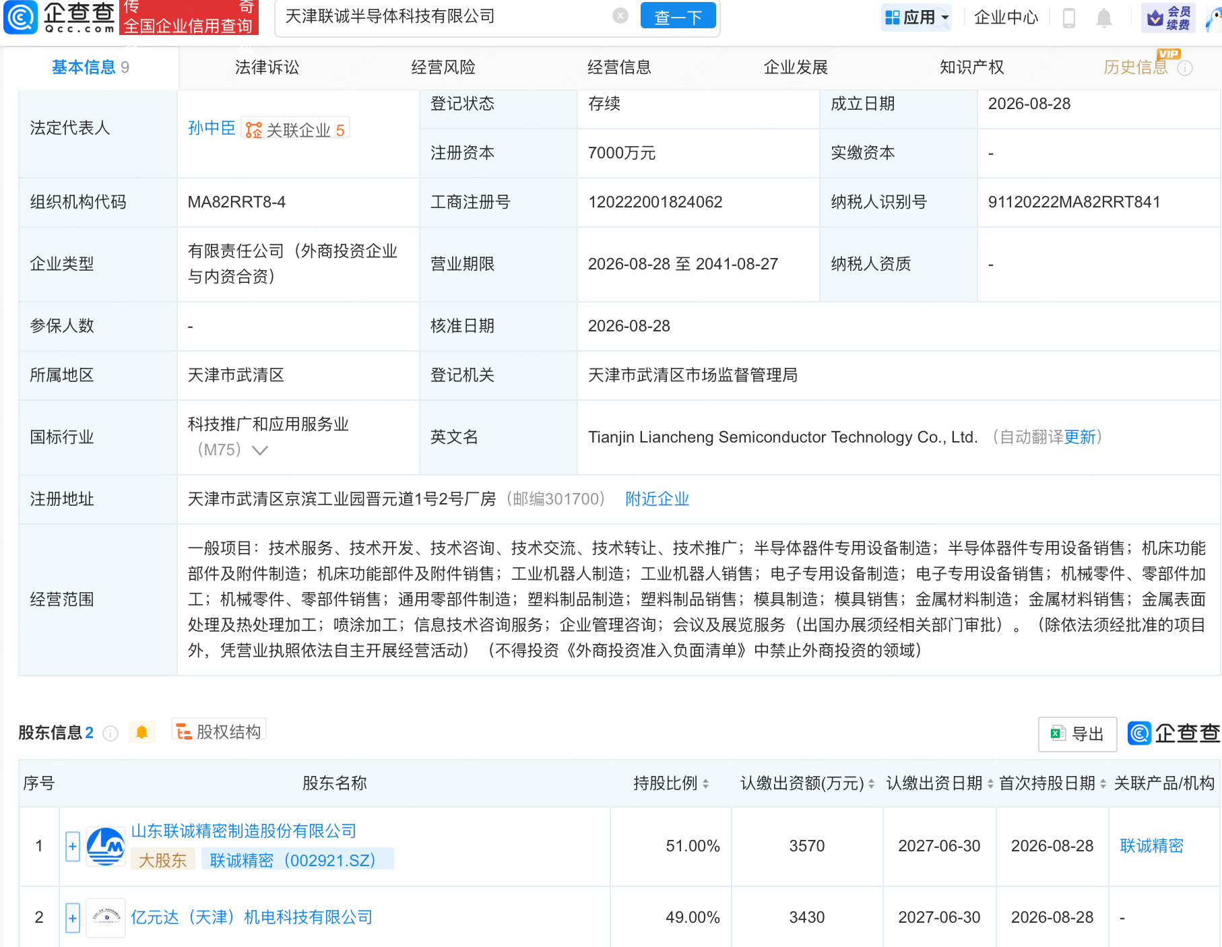Click registration authority 天津市武清区市场监督管理局

pos(693,375)
